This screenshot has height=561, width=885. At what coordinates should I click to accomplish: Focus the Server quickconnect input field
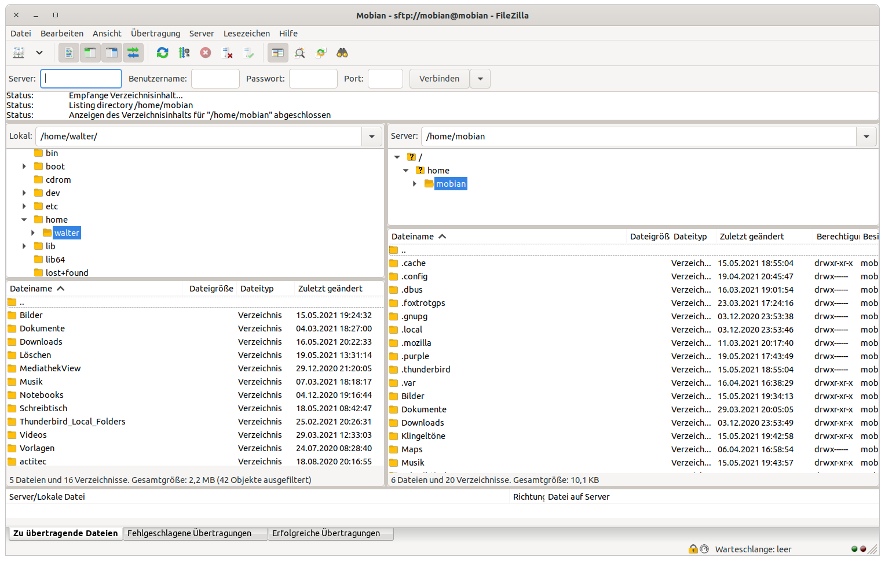point(81,79)
